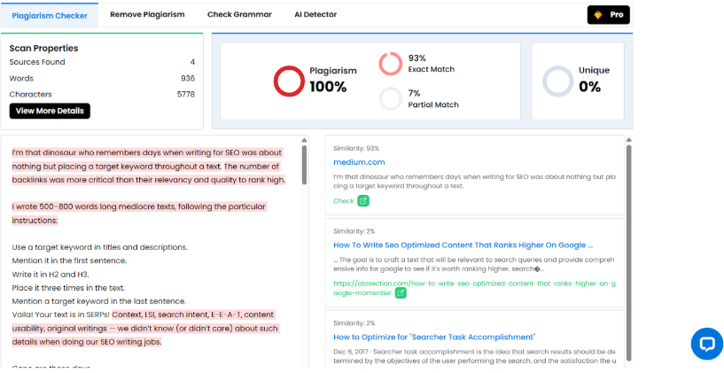Click the red Plagiarism percentage ring
This screenshot has height=373, width=724.
coord(288,81)
